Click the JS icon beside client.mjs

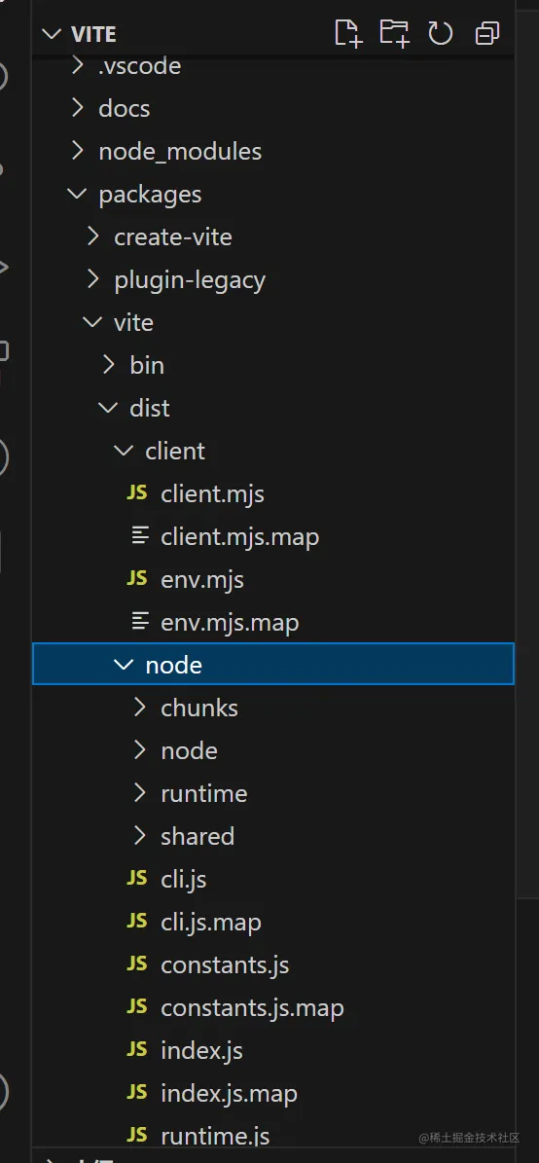(x=137, y=493)
